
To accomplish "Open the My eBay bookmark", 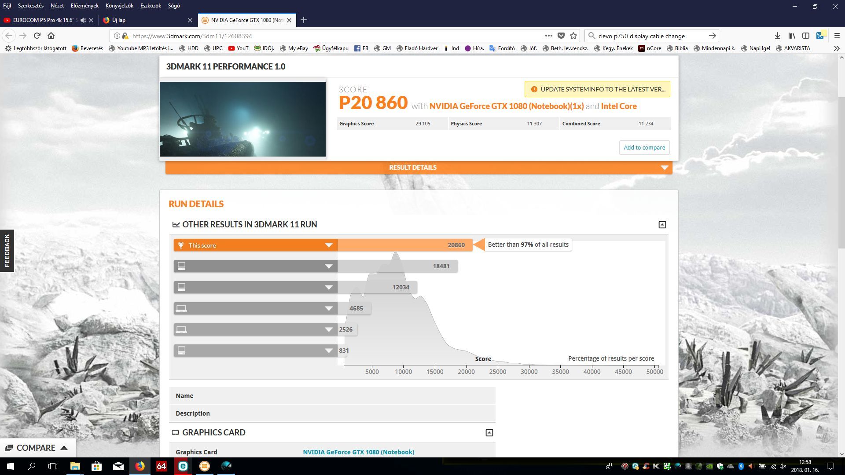I will [x=294, y=48].
